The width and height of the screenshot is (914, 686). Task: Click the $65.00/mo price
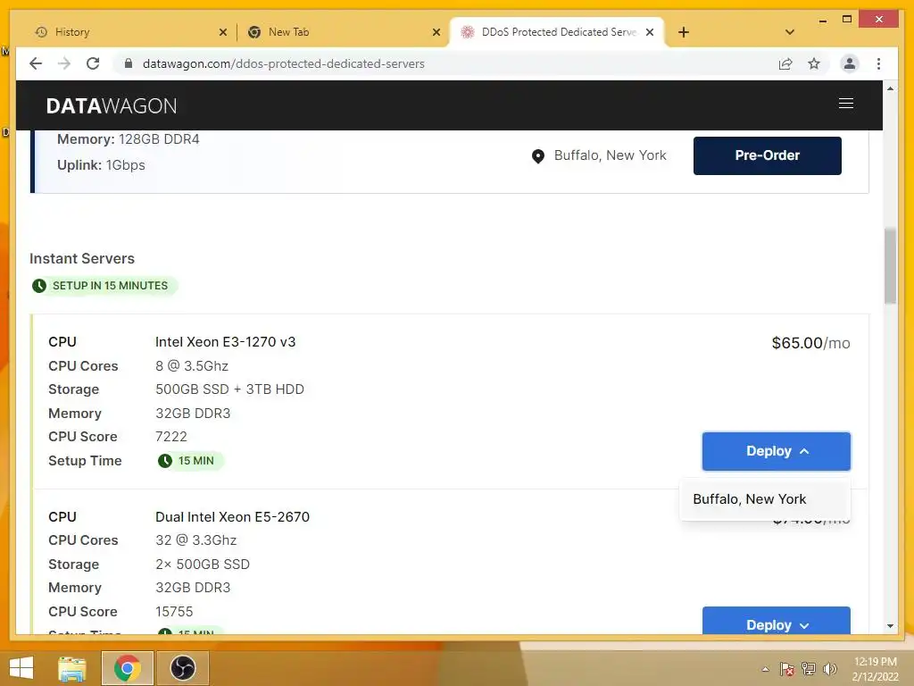(810, 343)
